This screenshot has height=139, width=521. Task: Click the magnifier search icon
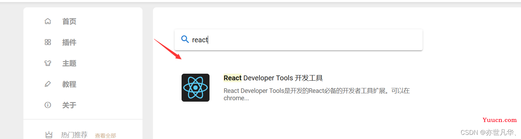tap(185, 39)
